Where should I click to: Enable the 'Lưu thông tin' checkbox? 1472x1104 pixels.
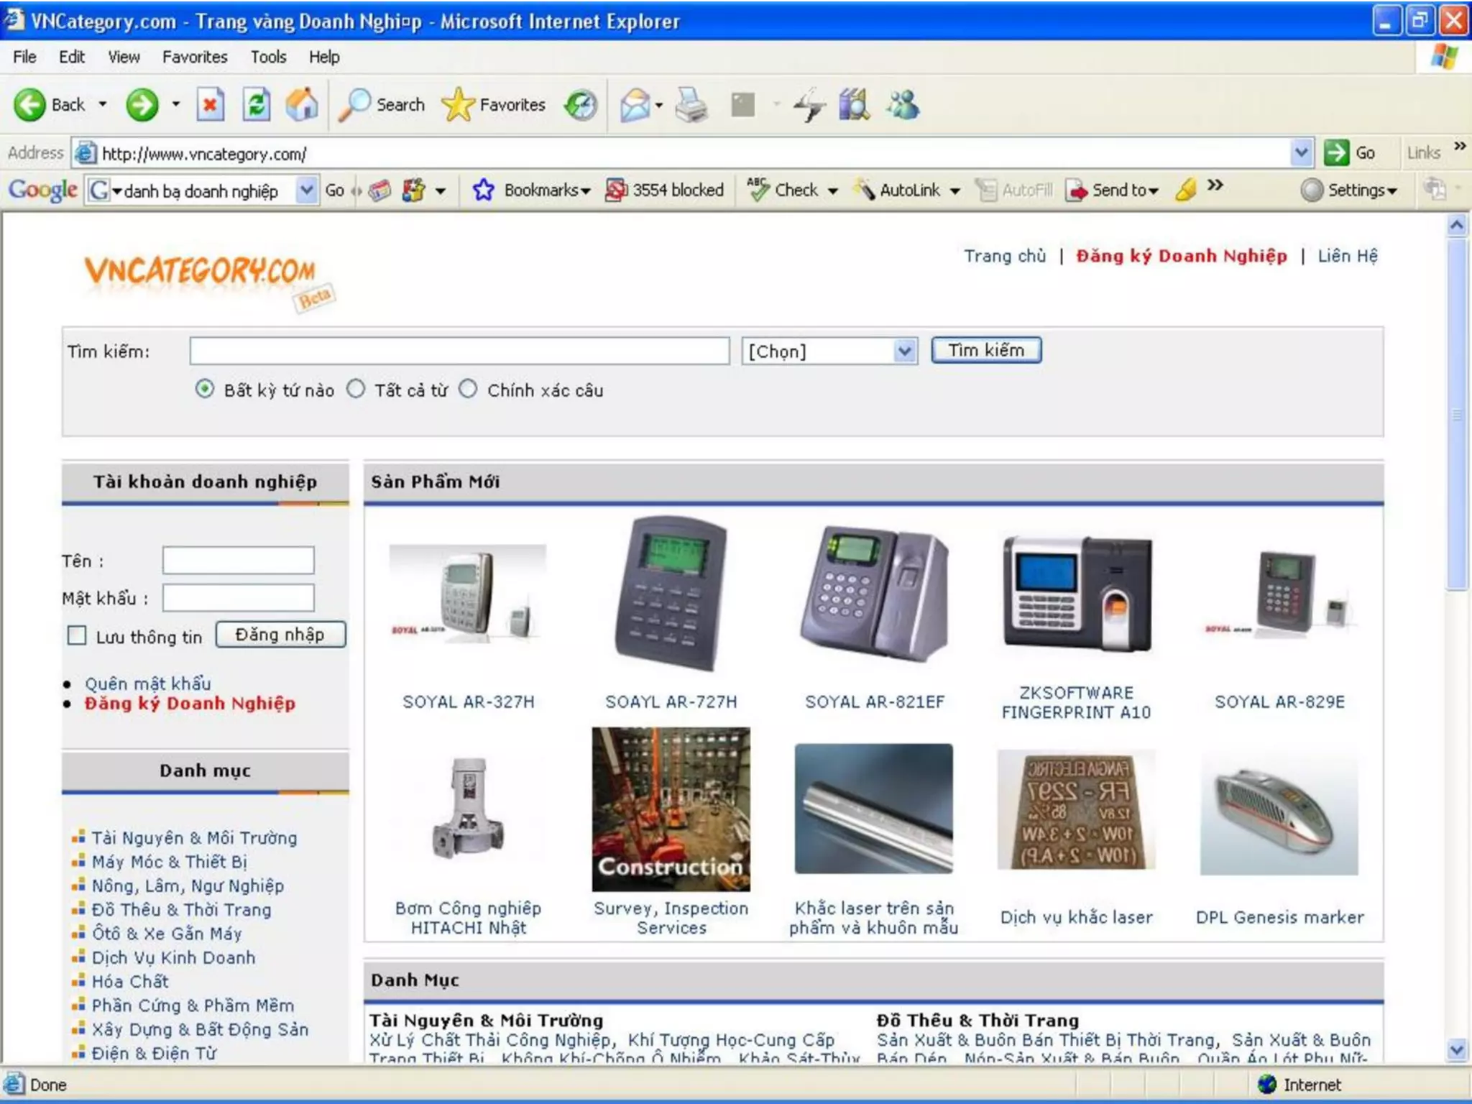[x=77, y=635]
